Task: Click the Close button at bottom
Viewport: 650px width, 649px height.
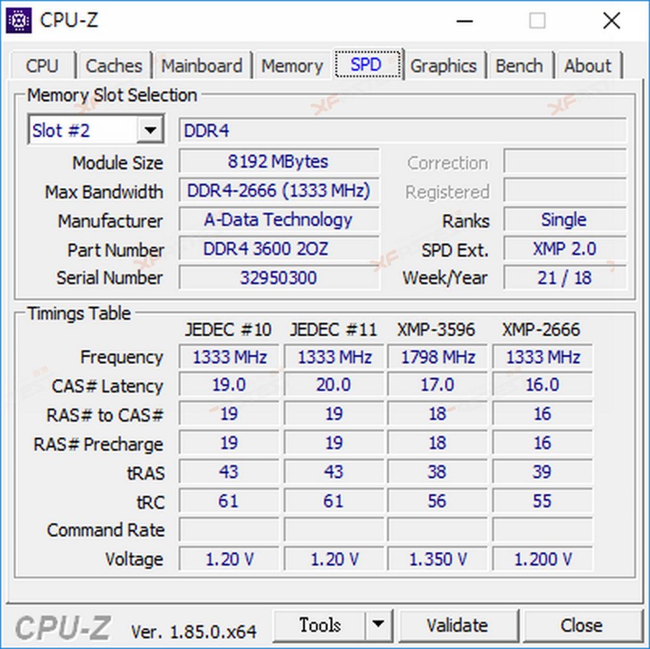Action: click(581, 625)
